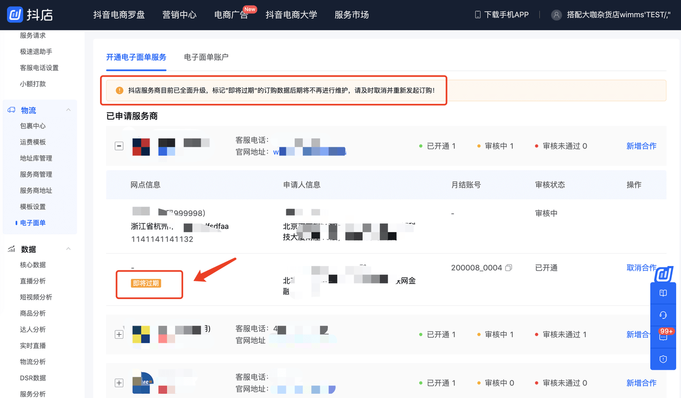
Task: Open 达人分析 in sidebar
Action: [33, 329]
